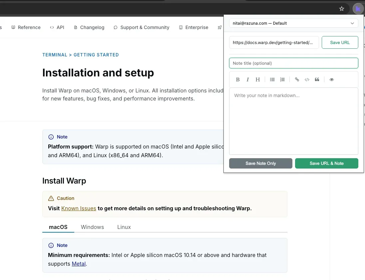The height and width of the screenshot is (280, 365).
Task: Toggle italic formatting in note editor
Action: point(248,79)
